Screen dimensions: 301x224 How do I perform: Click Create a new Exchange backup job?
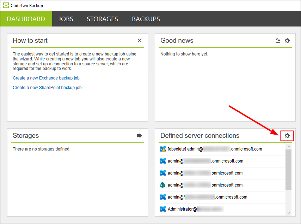click(x=46, y=78)
